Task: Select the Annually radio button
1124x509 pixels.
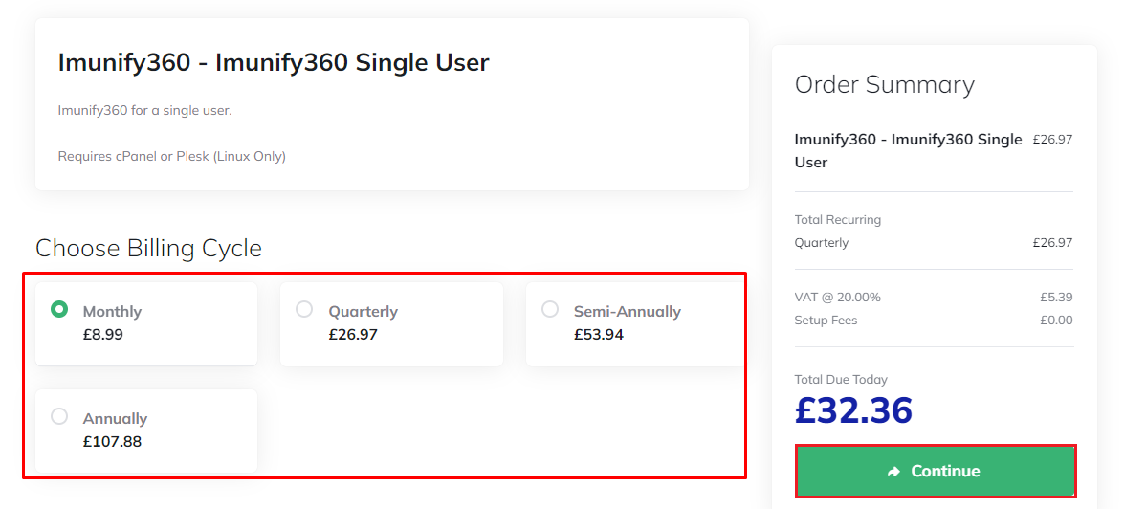Action: [x=59, y=416]
